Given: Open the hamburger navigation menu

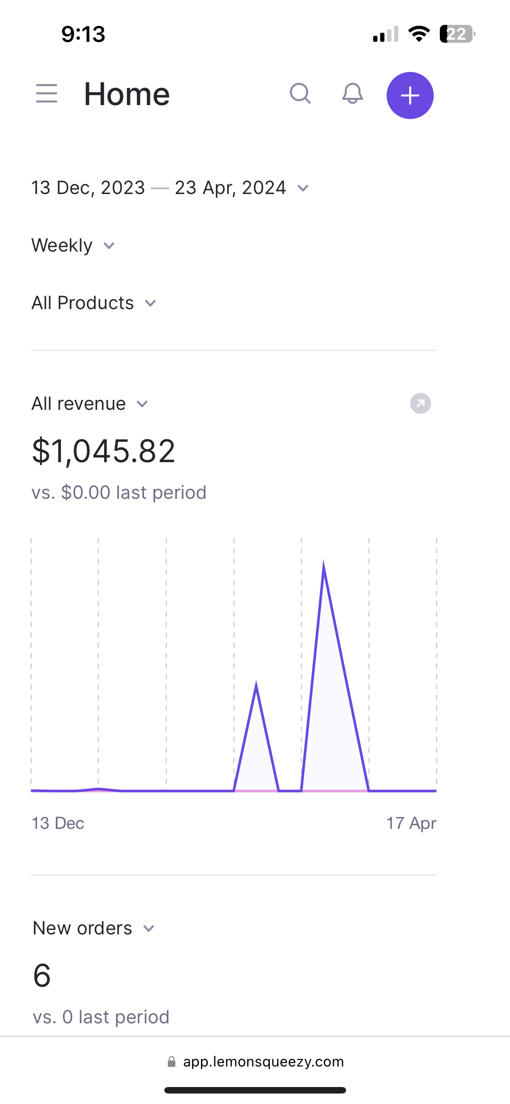Looking at the screenshot, I should (47, 94).
